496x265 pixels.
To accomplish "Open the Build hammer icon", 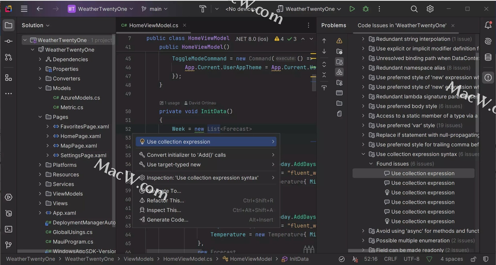I will [203, 9].
